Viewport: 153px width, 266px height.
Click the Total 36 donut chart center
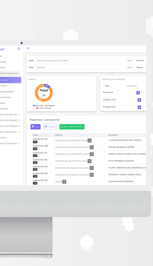tap(44, 93)
